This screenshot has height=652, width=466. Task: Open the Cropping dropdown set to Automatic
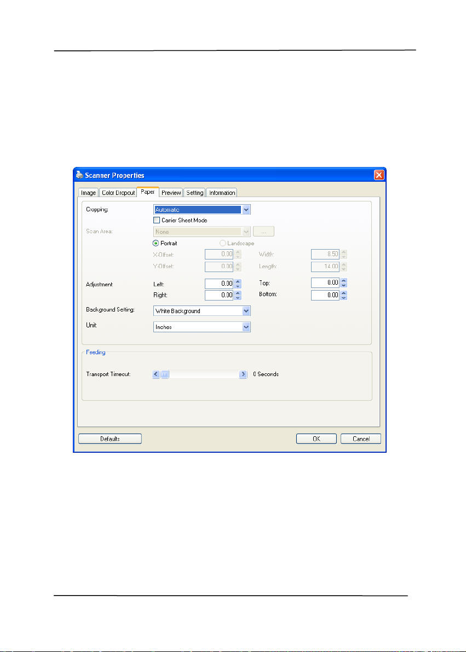click(x=202, y=210)
